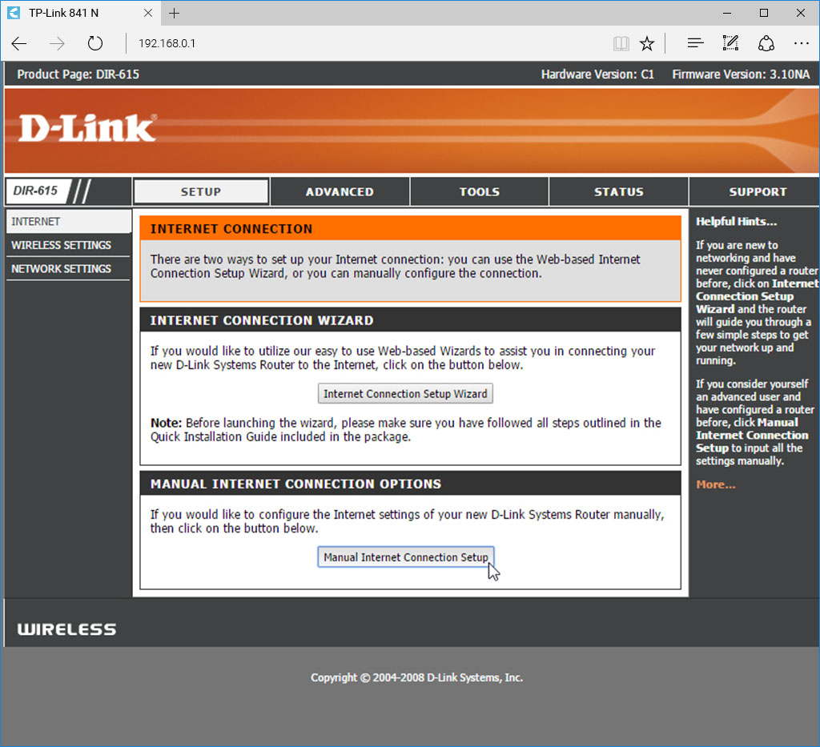Click Manual Internet Connection Setup button
The height and width of the screenshot is (747, 820).
tap(405, 557)
